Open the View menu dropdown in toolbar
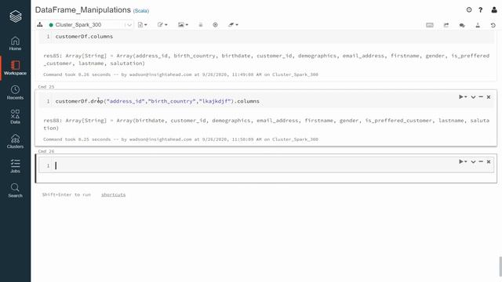 tap(183, 24)
